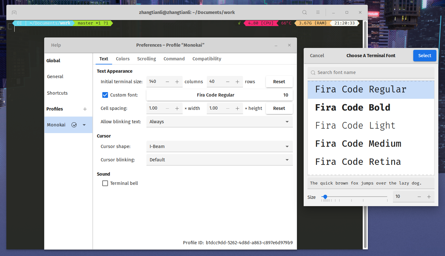Viewport: 445px width, 256px height.
Task: Click the 21:20:33 clock segment in terminal
Action: click(345, 23)
